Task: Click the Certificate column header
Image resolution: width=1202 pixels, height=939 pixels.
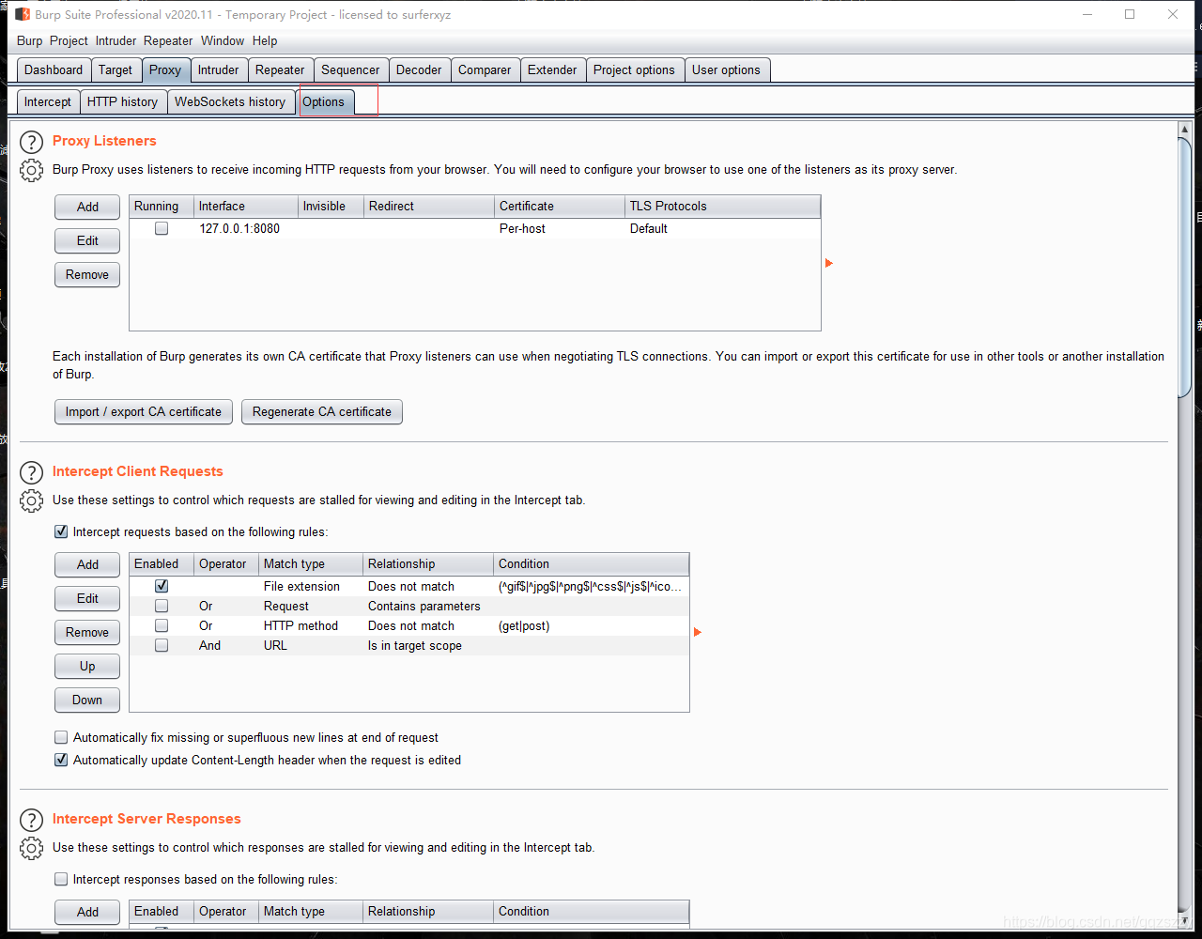Action: [x=559, y=206]
